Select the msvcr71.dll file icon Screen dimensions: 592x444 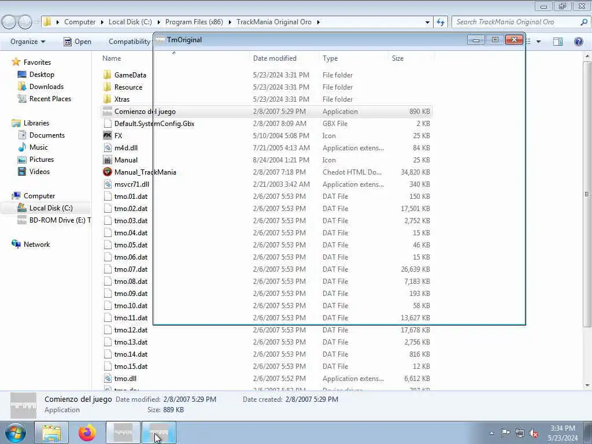tap(108, 184)
